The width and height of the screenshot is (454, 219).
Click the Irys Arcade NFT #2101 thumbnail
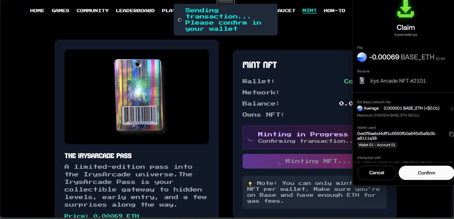[362, 81]
